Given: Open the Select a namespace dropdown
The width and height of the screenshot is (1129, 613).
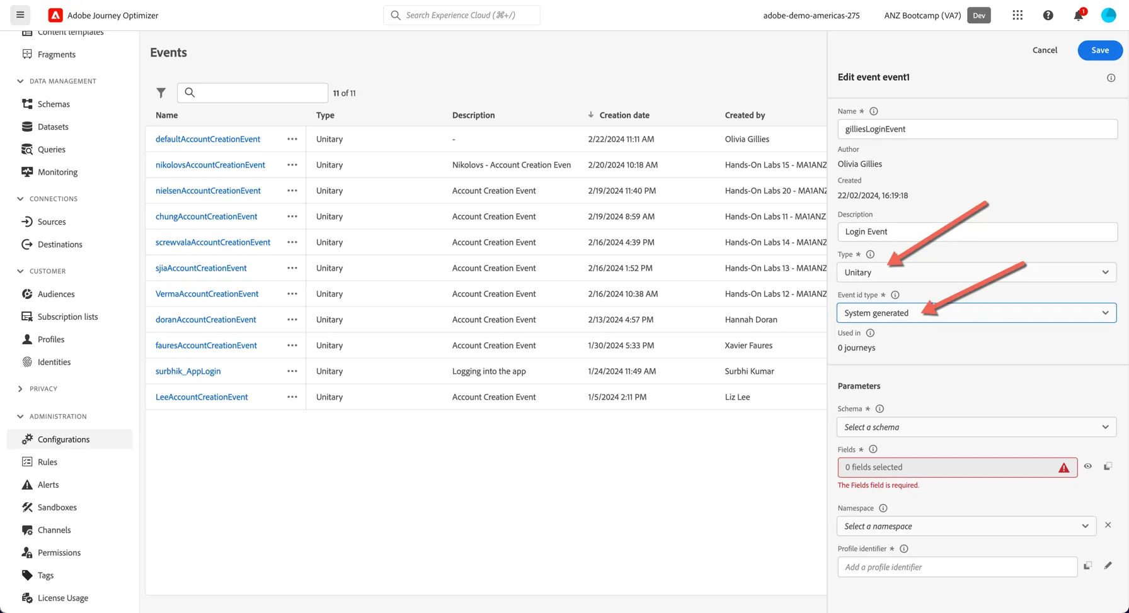Looking at the screenshot, I should point(966,526).
